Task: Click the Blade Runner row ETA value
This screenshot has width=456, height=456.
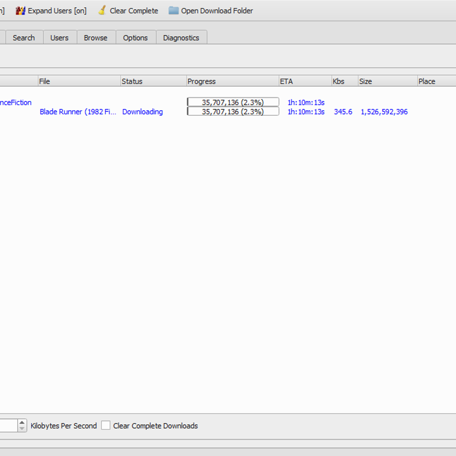Action: tap(306, 112)
